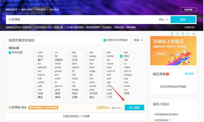
Task: Check the .cn suffix checkbox
Action: click(x=52, y=53)
